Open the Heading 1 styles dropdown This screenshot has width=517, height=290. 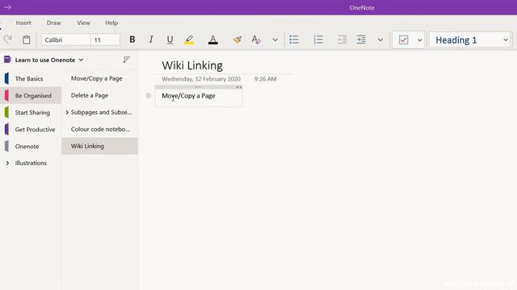click(470, 40)
